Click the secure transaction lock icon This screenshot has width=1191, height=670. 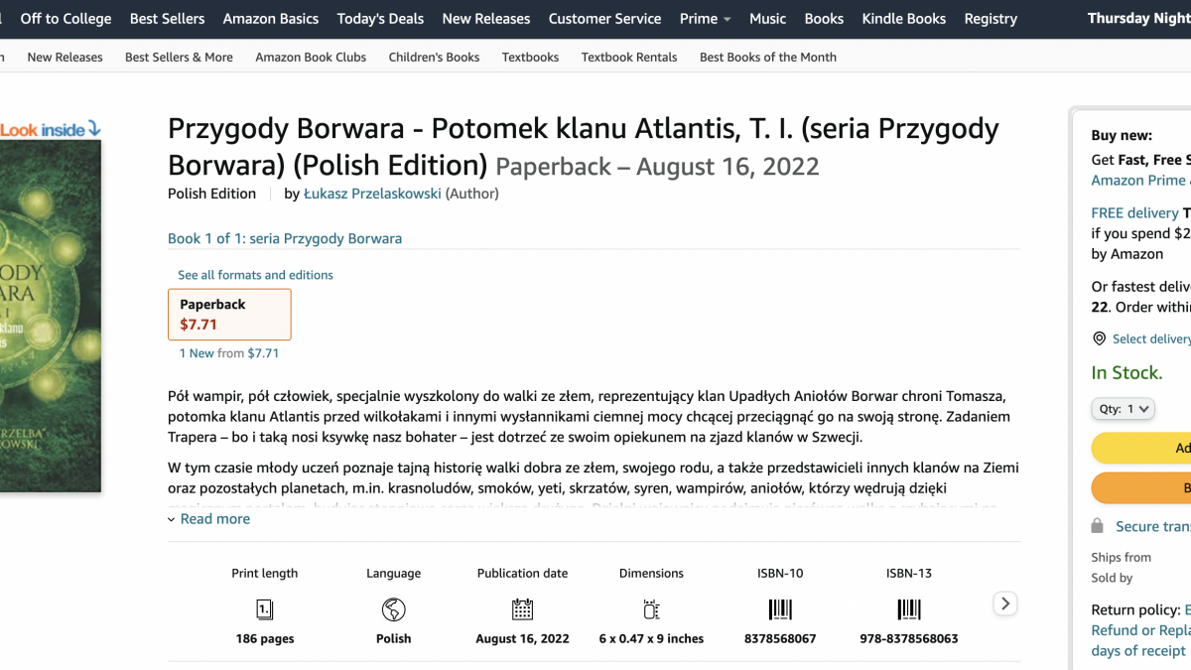[1097, 526]
